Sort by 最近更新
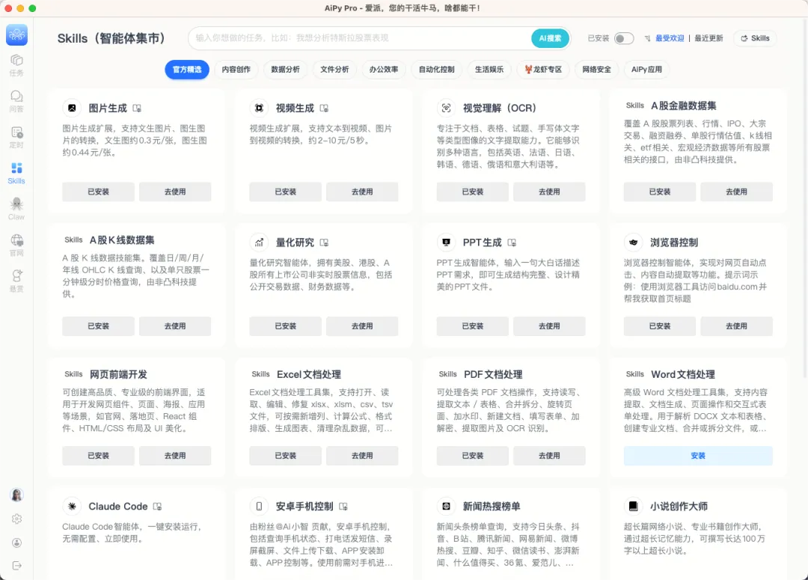This screenshot has width=808, height=580. coord(708,38)
